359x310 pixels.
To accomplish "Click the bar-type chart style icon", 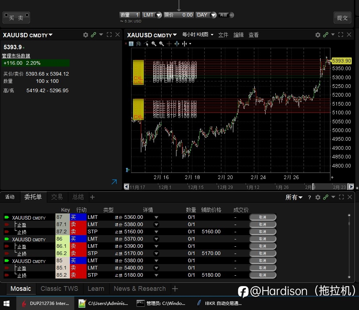I will coord(138,44).
